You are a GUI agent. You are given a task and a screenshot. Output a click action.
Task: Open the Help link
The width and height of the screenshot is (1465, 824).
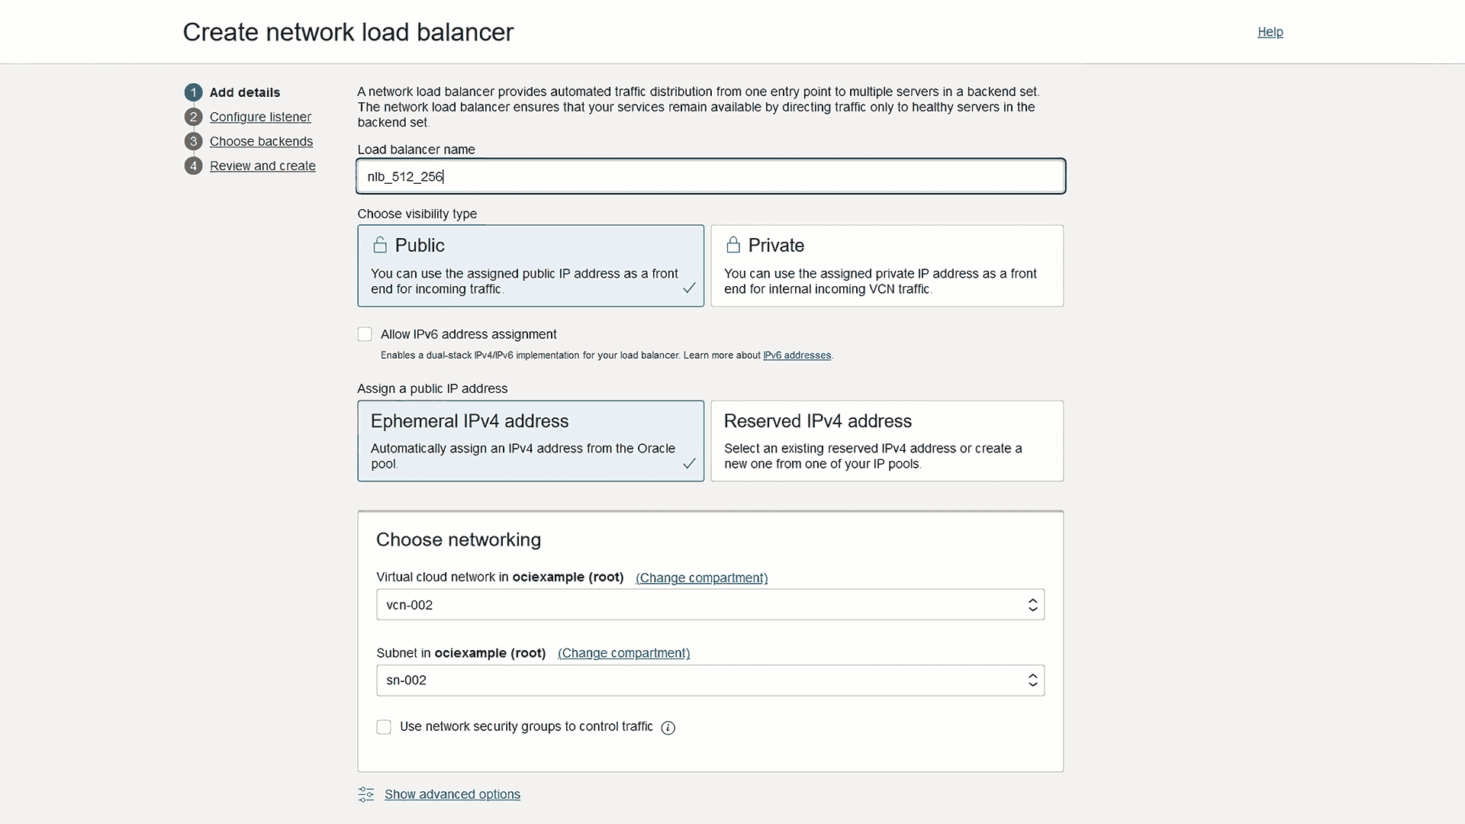pyautogui.click(x=1270, y=32)
